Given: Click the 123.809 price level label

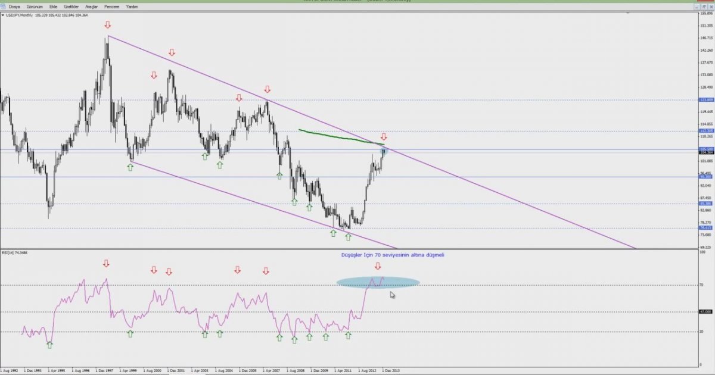Looking at the screenshot, I should click(x=706, y=100).
